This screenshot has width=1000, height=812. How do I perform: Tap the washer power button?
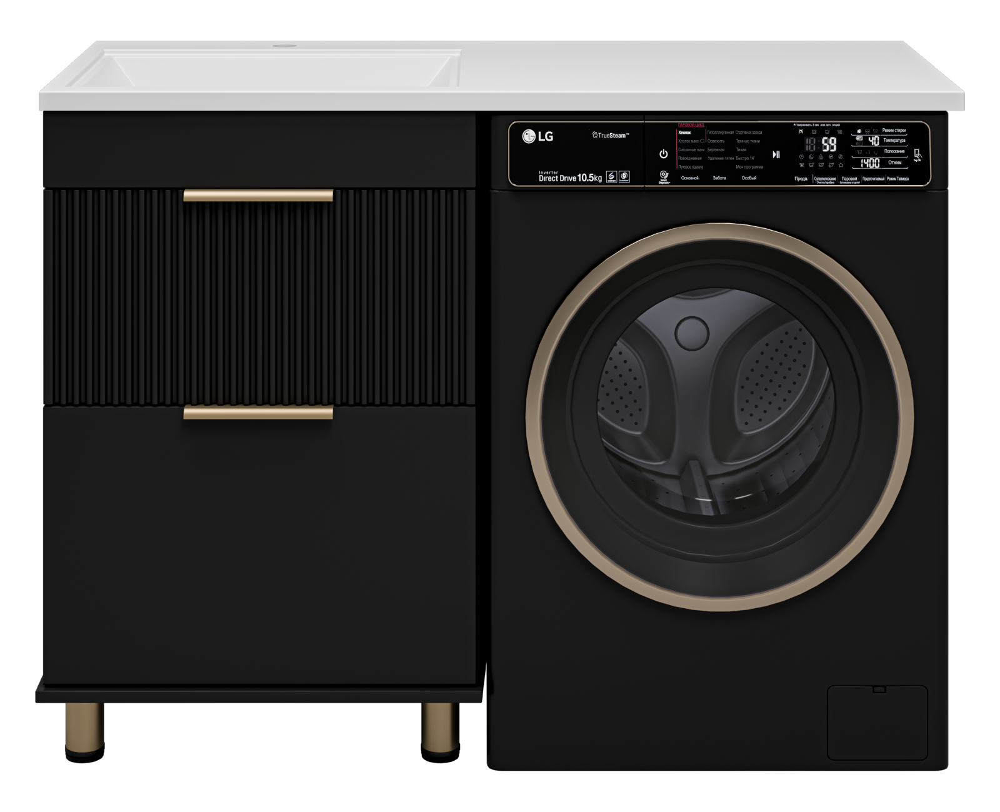click(663, 154)
